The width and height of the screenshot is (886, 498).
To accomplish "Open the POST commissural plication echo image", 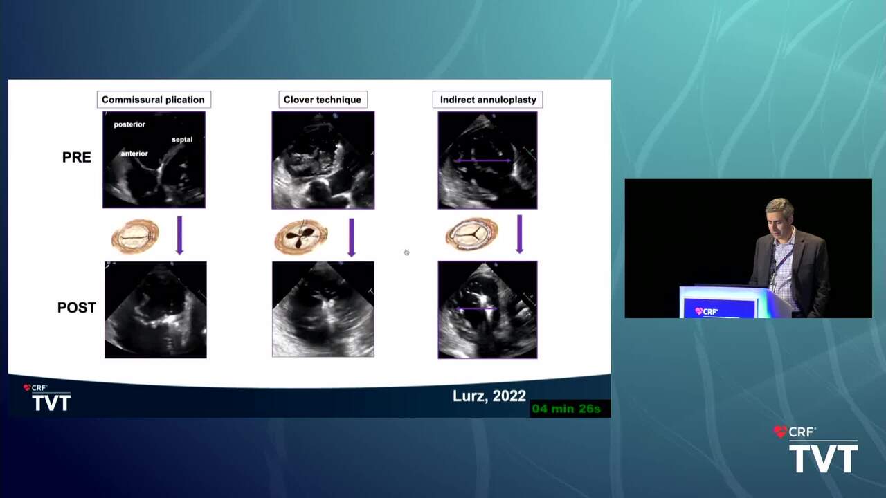I will (x=155, y=309).
